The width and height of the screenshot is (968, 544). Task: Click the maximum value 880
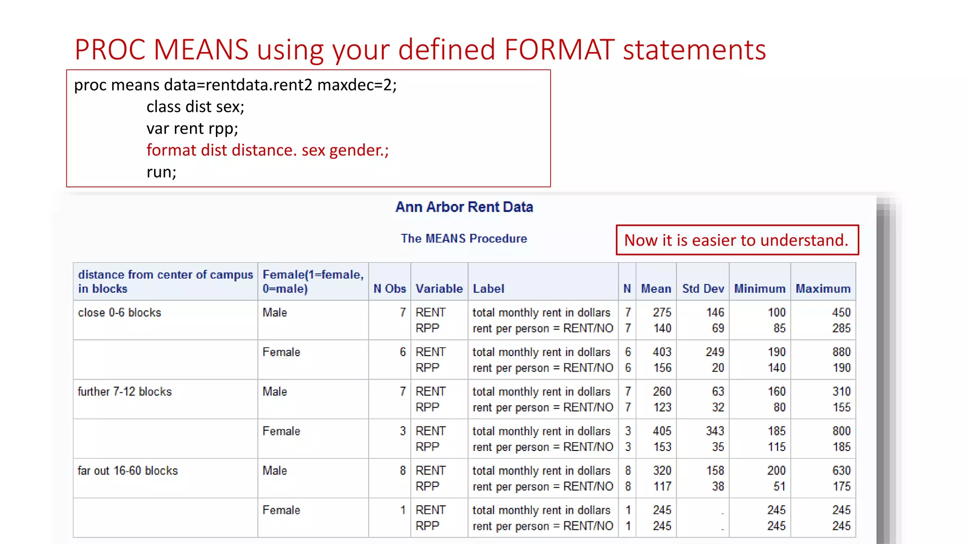pos(841,352)
